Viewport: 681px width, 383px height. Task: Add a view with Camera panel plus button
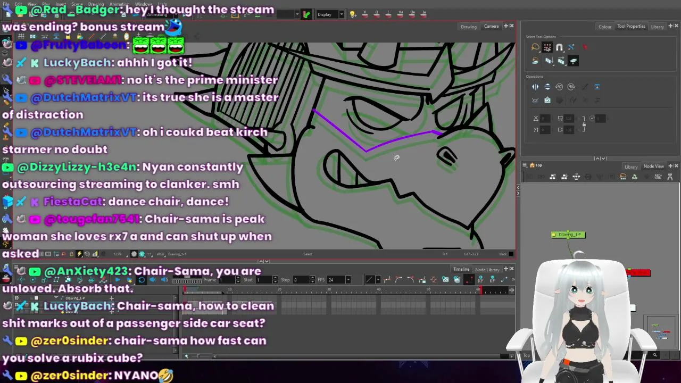(x=506, y=26)
